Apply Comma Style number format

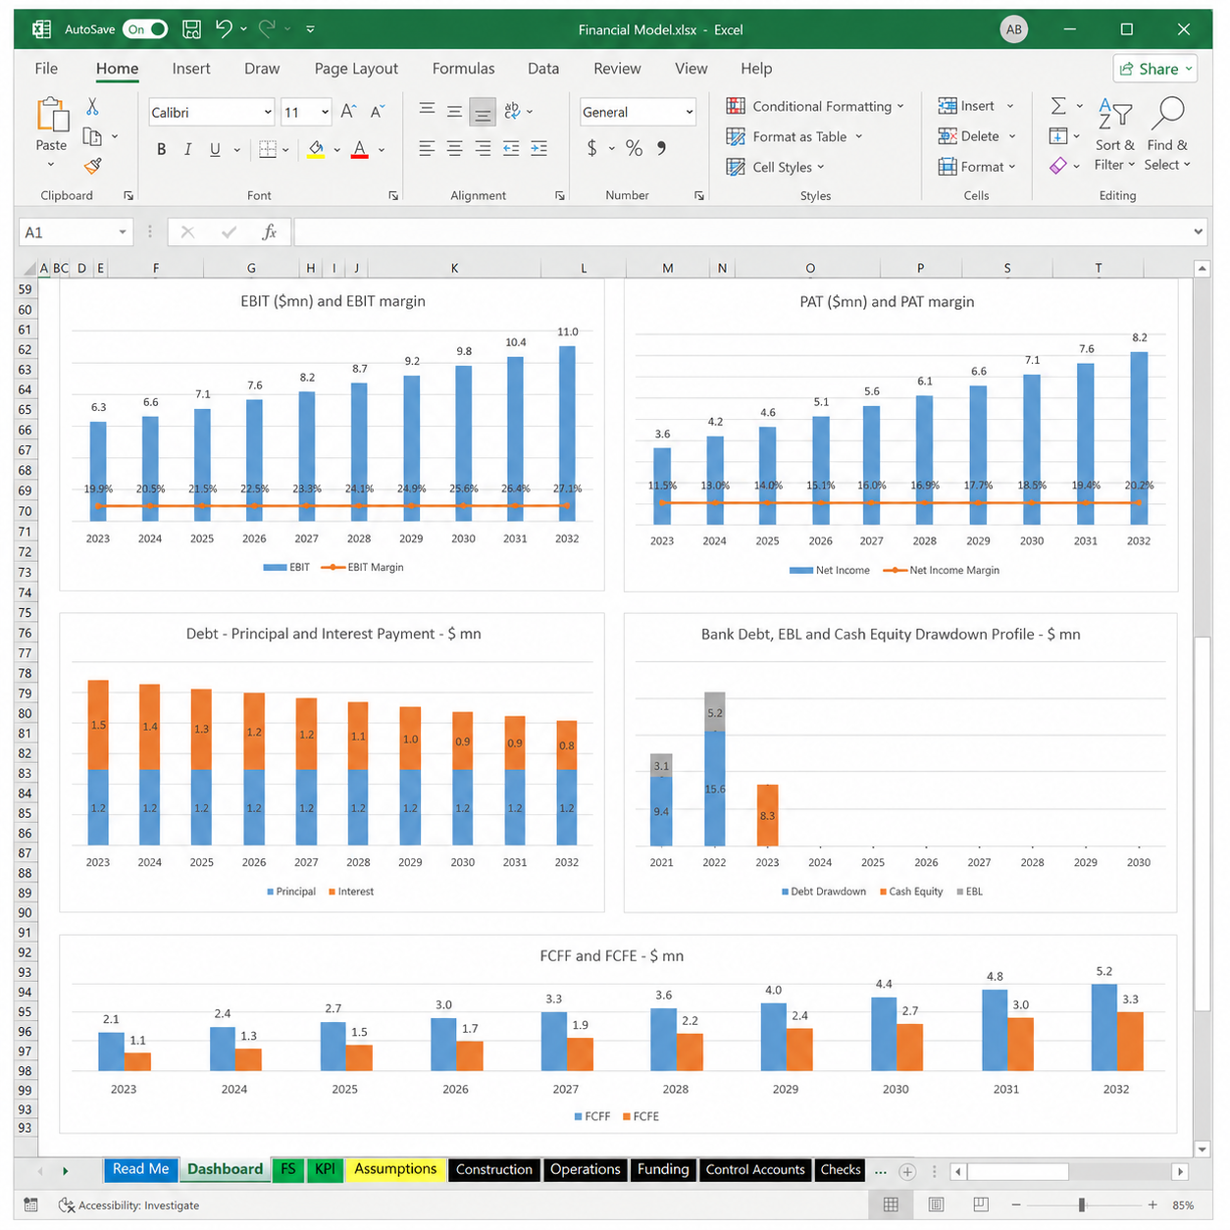click(x=662, y=148)
